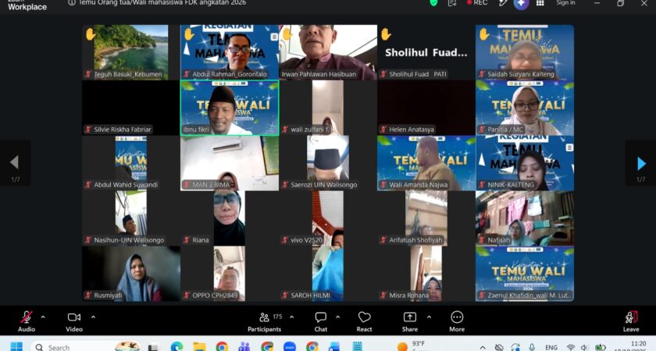Screen dimensions: 656x351
Task: Go to previous page of participant gallery
Action: (x=15, y=162)
